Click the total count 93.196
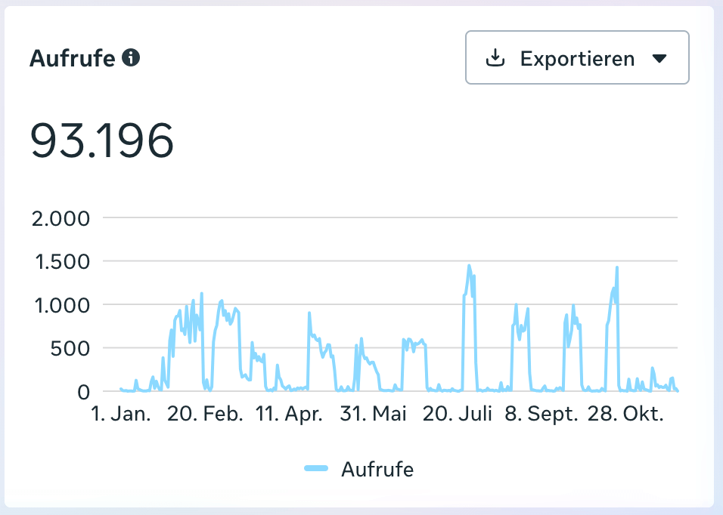 (x=102, y=140)
